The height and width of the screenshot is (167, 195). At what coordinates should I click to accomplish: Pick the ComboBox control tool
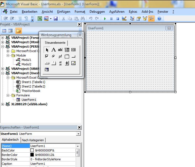pos(67,50)
